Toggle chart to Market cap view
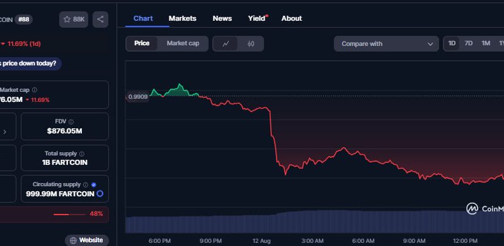The image size is (504, 246). coord(183,43)
